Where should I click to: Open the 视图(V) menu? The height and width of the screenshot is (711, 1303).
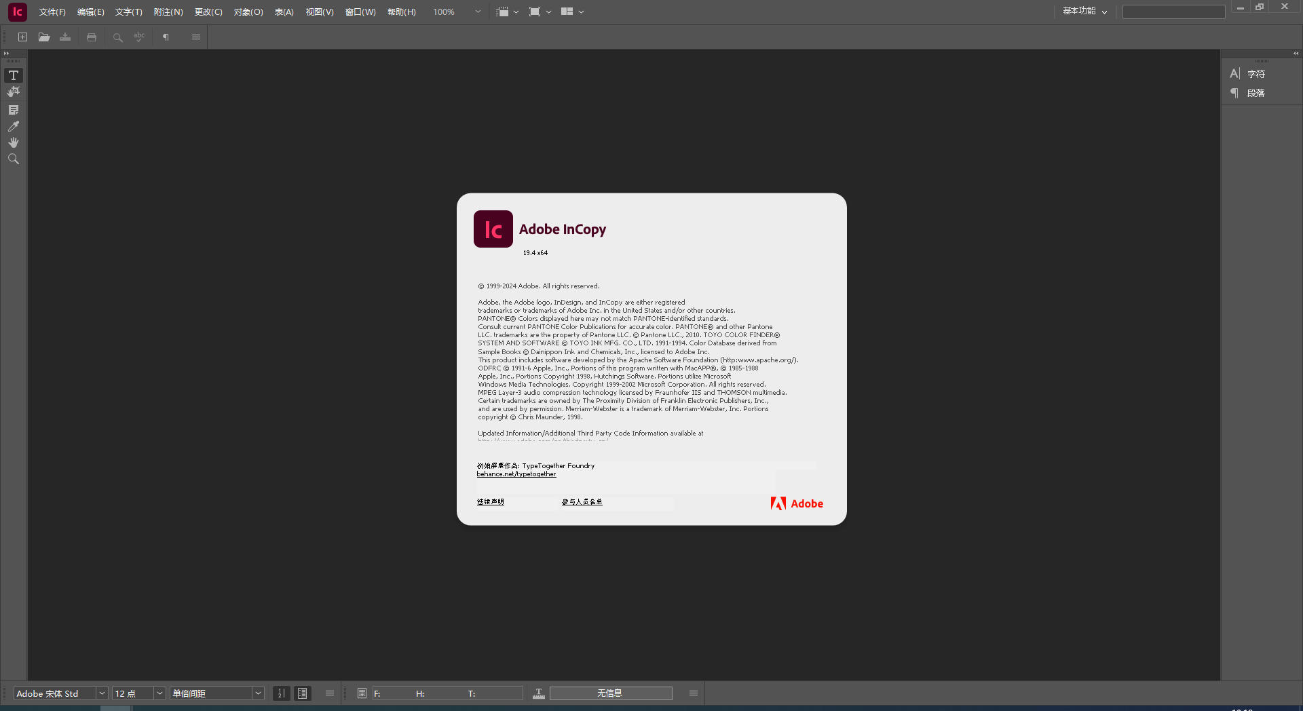pos(320,12)
